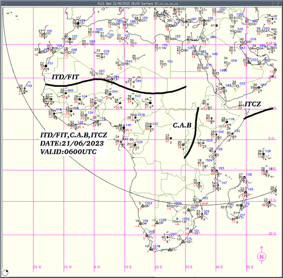
Task: Click the magenta north arrow compass icon
Action: coord(261,255)
